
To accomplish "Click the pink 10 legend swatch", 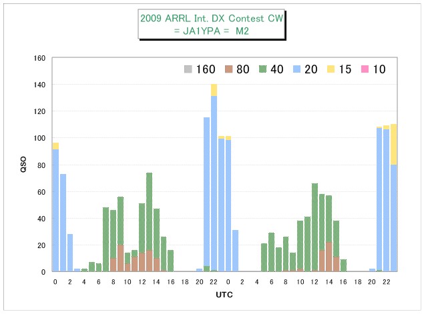I will tap(365, 69).
